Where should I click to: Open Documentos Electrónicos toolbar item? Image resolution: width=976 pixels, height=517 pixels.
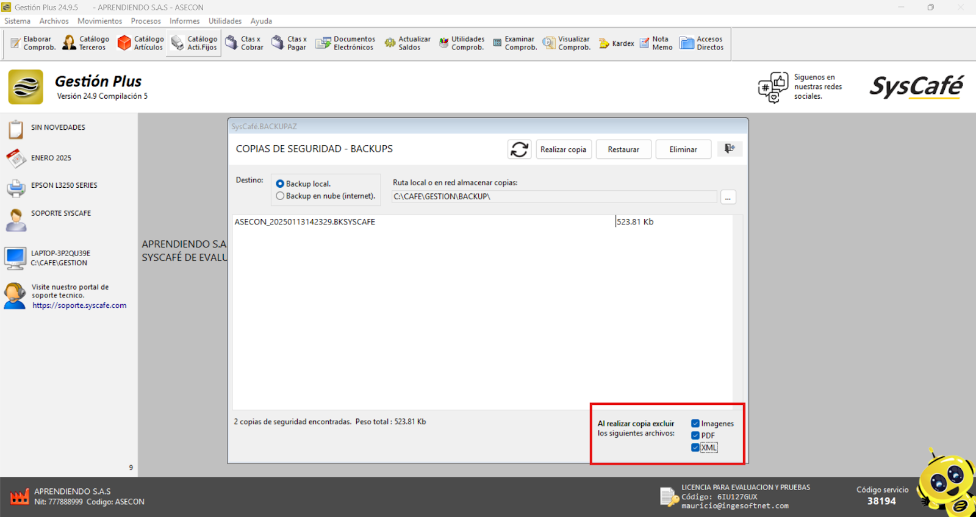tap(345, 43)
